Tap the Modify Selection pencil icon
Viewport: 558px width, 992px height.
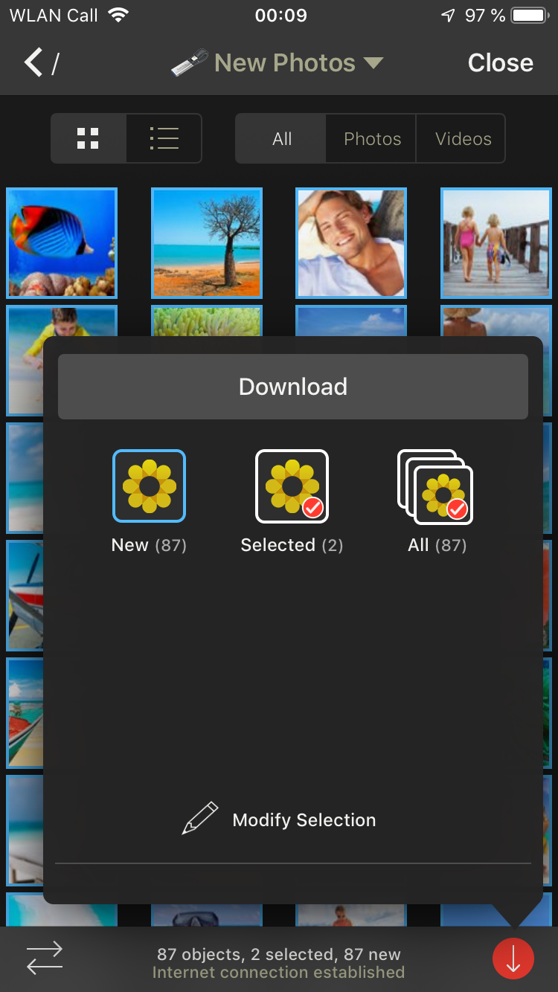pos(200,818)
